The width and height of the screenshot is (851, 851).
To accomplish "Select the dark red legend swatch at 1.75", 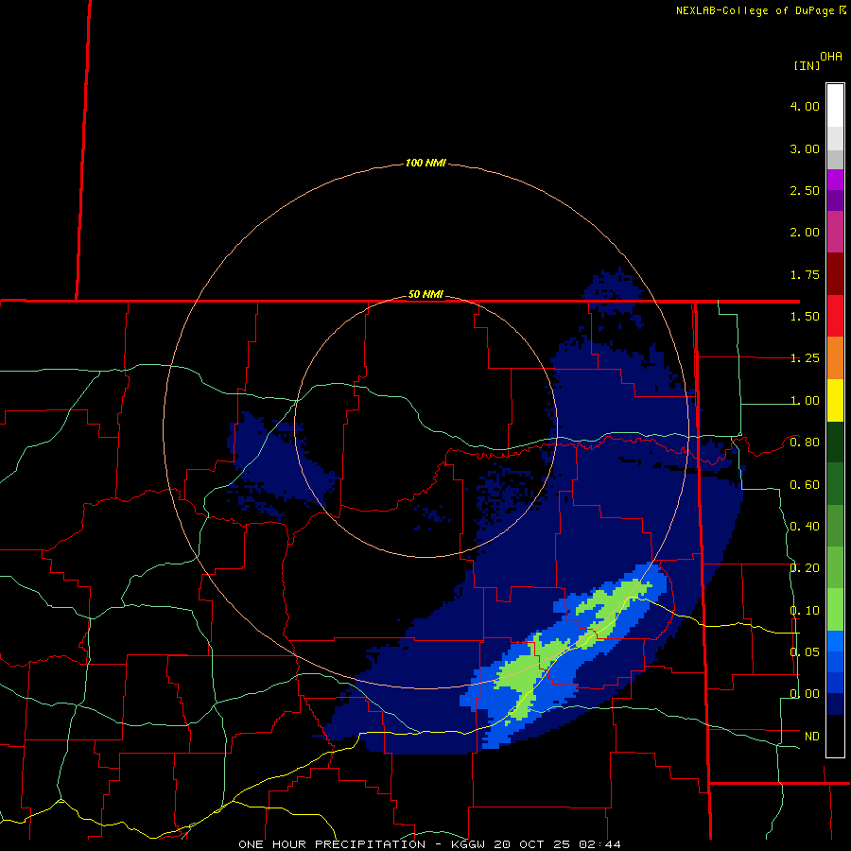I will coord(835,274).
